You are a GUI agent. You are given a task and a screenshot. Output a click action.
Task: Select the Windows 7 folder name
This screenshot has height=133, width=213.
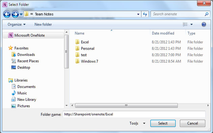89,61
